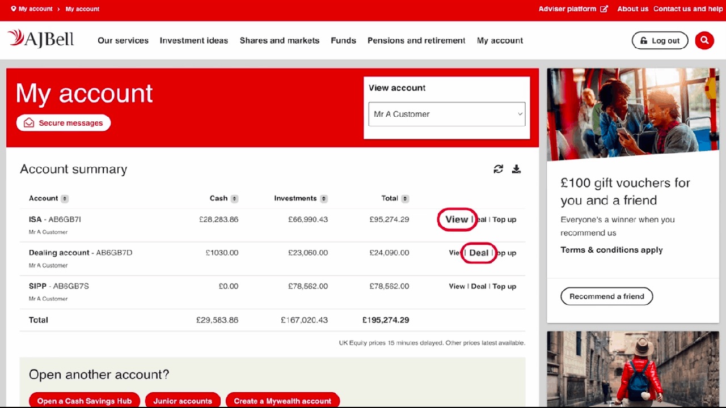The height and width of the screenshot is (408, 726).
Task: Sort by Cash column arrows
Action: (x=234, y=199)
